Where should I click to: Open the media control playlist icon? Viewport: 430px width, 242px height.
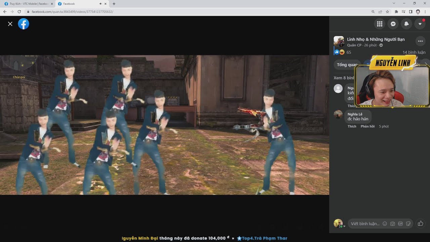tap(403, 11)
